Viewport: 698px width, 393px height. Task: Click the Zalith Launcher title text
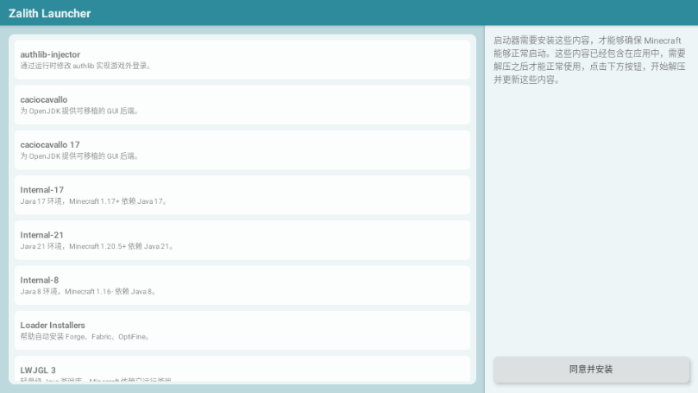pyautogui.click(x=49, y=13)
